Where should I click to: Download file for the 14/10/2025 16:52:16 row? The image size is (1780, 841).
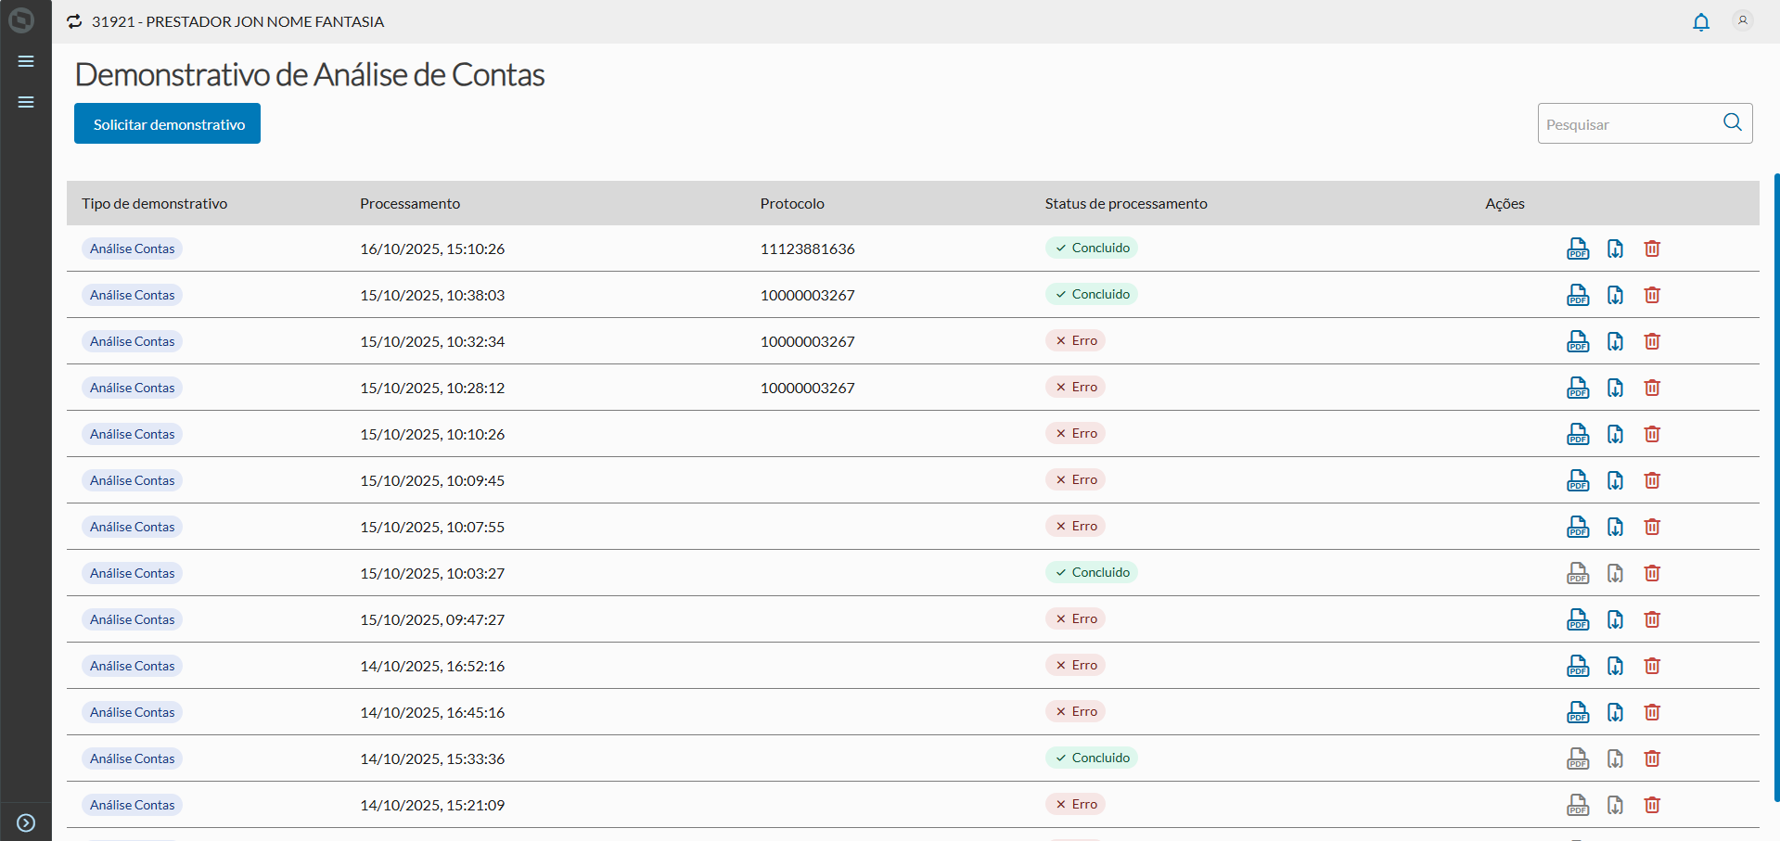(x=1615, y=666)
